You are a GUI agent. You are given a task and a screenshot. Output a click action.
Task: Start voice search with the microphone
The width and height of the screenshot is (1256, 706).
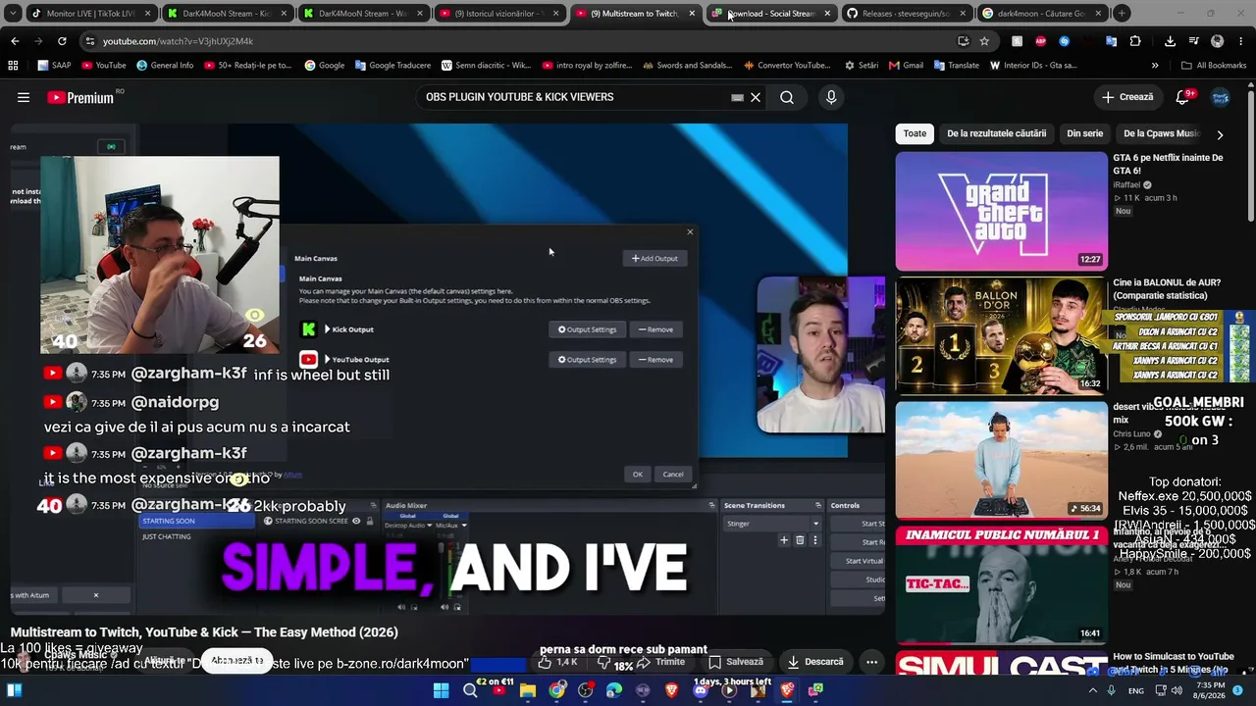[x=831, y=97]
